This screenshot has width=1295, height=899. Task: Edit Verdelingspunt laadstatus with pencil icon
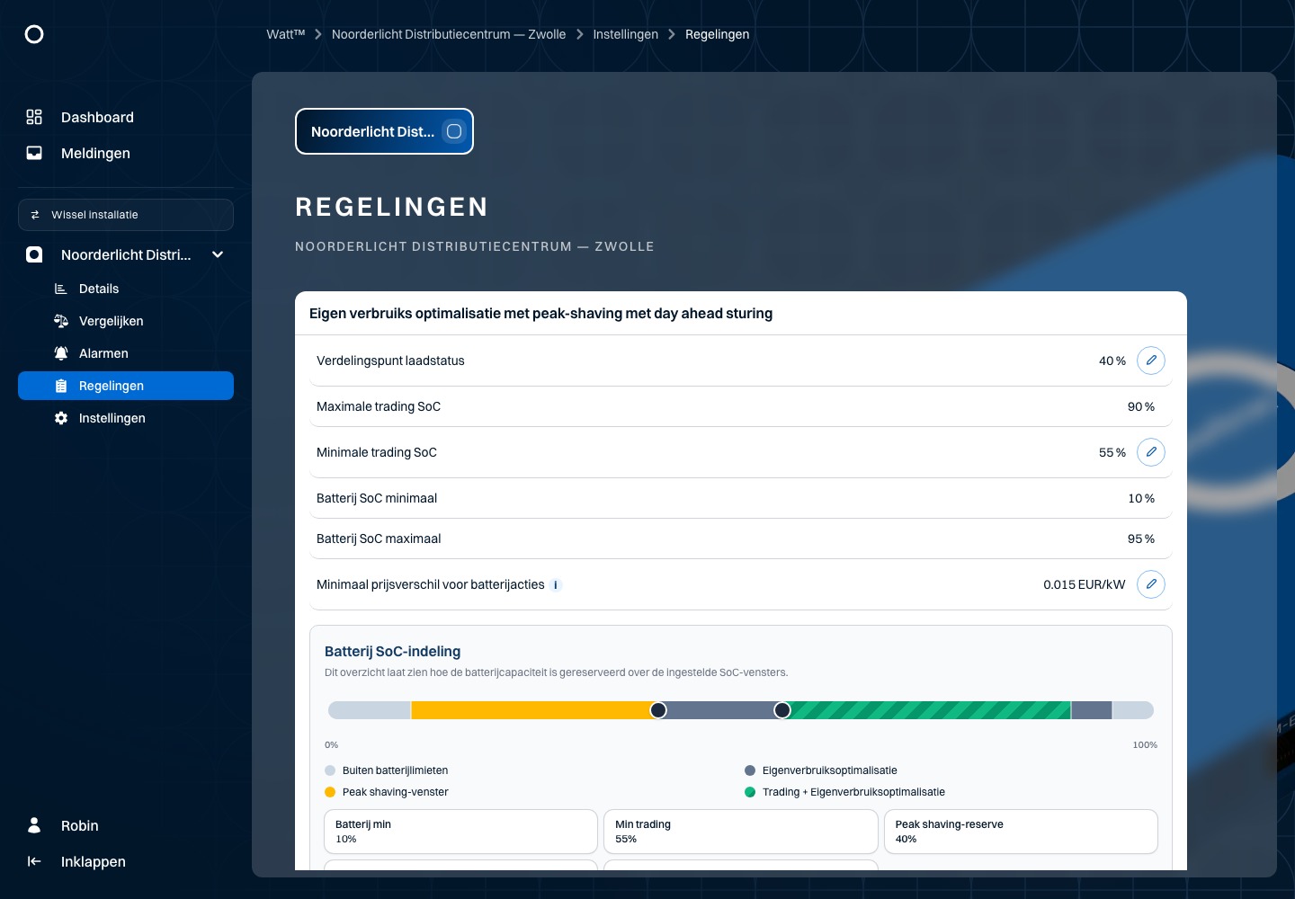pos(1151,360)
